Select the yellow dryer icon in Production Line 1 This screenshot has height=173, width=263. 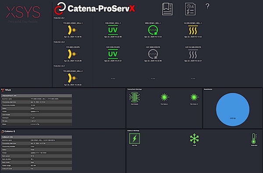click(x=193, y=30)
